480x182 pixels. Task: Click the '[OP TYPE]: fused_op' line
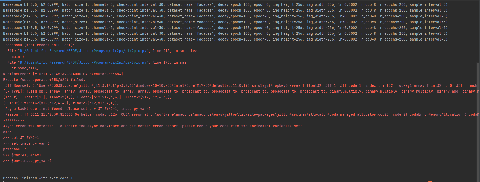click(x=158, y=92)
